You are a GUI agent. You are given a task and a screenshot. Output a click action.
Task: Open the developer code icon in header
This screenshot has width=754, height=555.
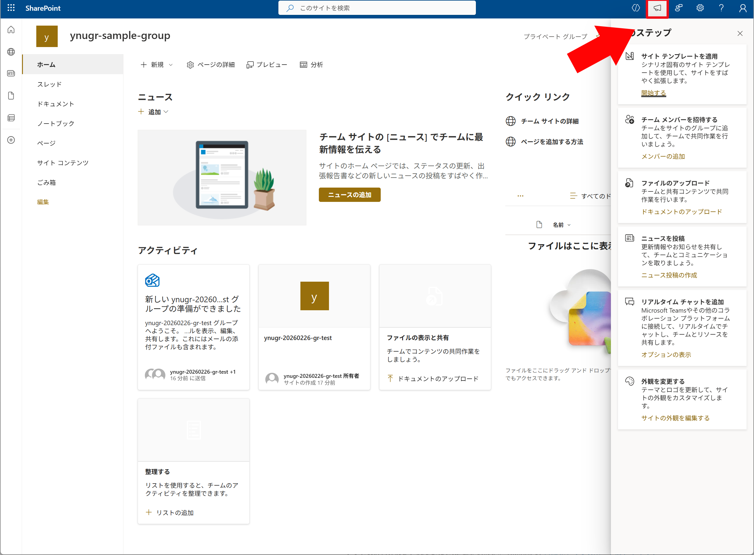click(x=636, y=8)
